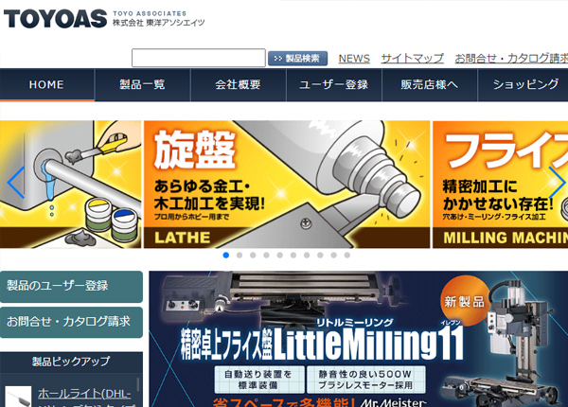Select the seventh carousel dot
This screenshot has width=568, height=407.
[x=307, y=256]
